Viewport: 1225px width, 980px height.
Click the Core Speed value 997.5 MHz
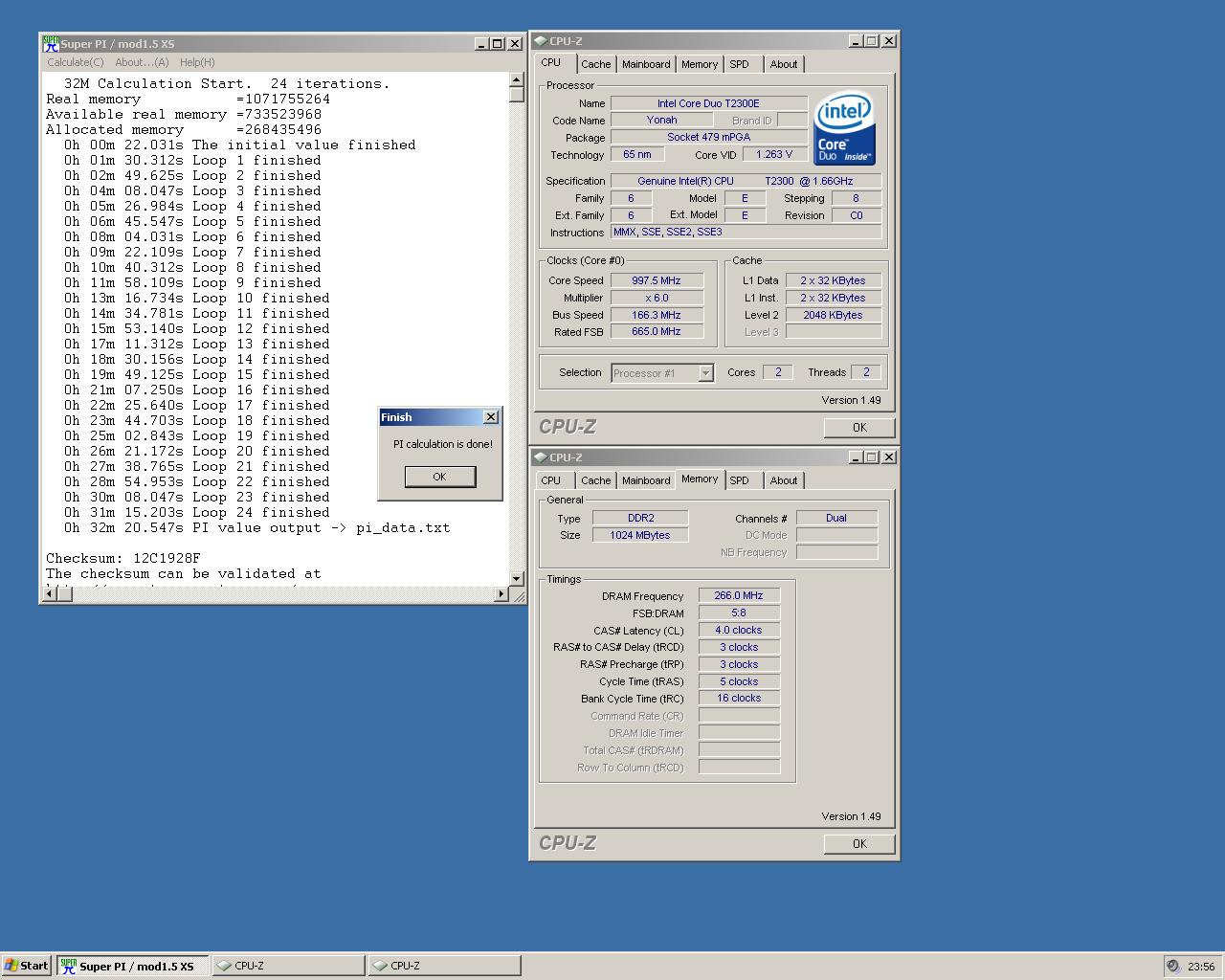[657, 280]
